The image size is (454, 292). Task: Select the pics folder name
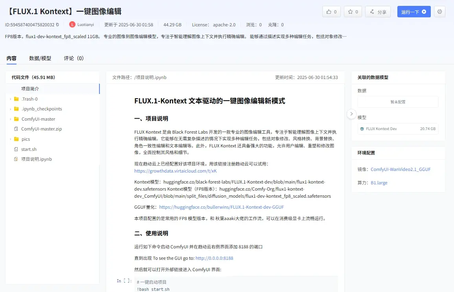click(x=26, y=139)
